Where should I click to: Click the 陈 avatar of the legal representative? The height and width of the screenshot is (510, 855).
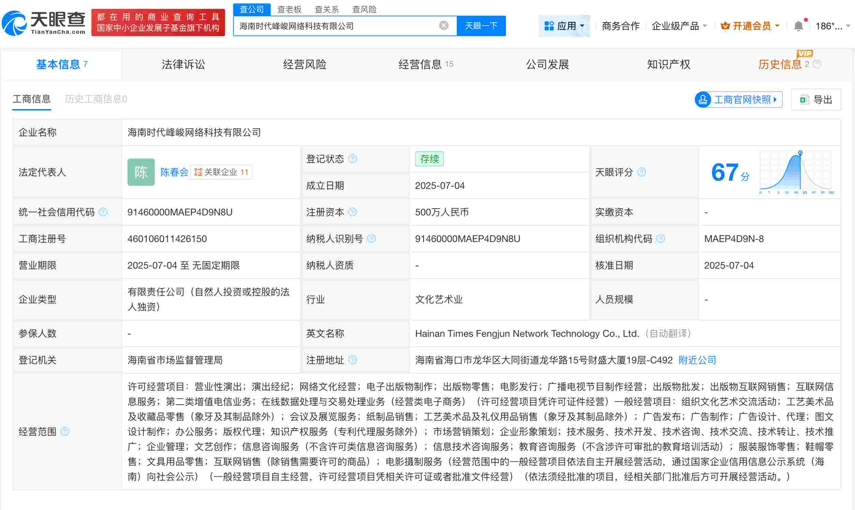point(141,172)
